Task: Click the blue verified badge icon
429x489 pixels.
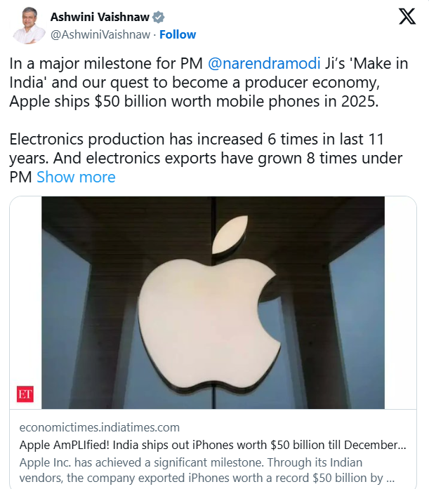Action: pyautogui.click(x=159, y=17)
